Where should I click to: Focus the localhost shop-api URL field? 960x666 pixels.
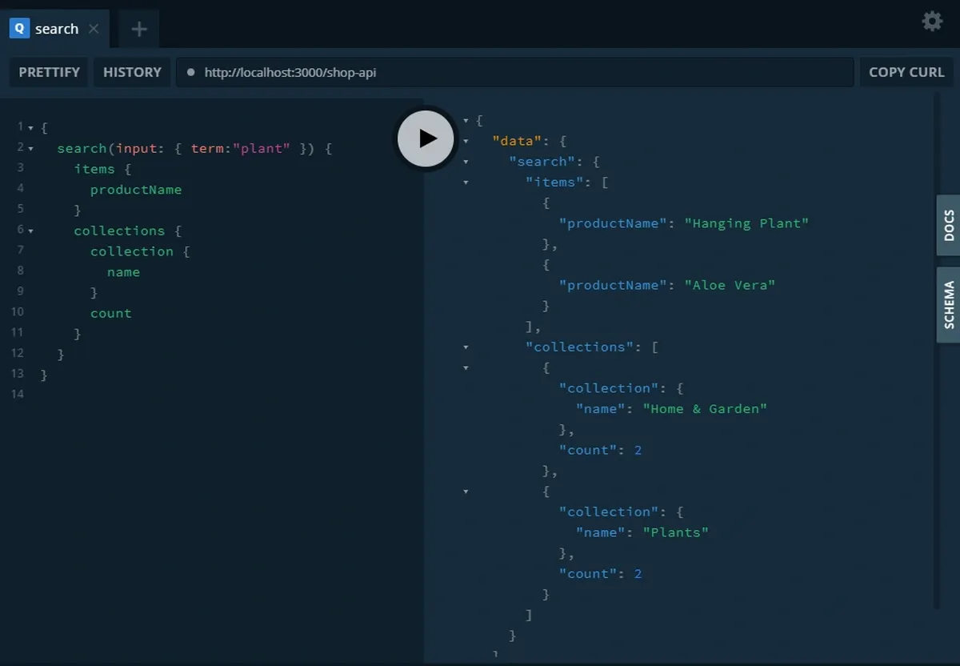coord(512,72)
